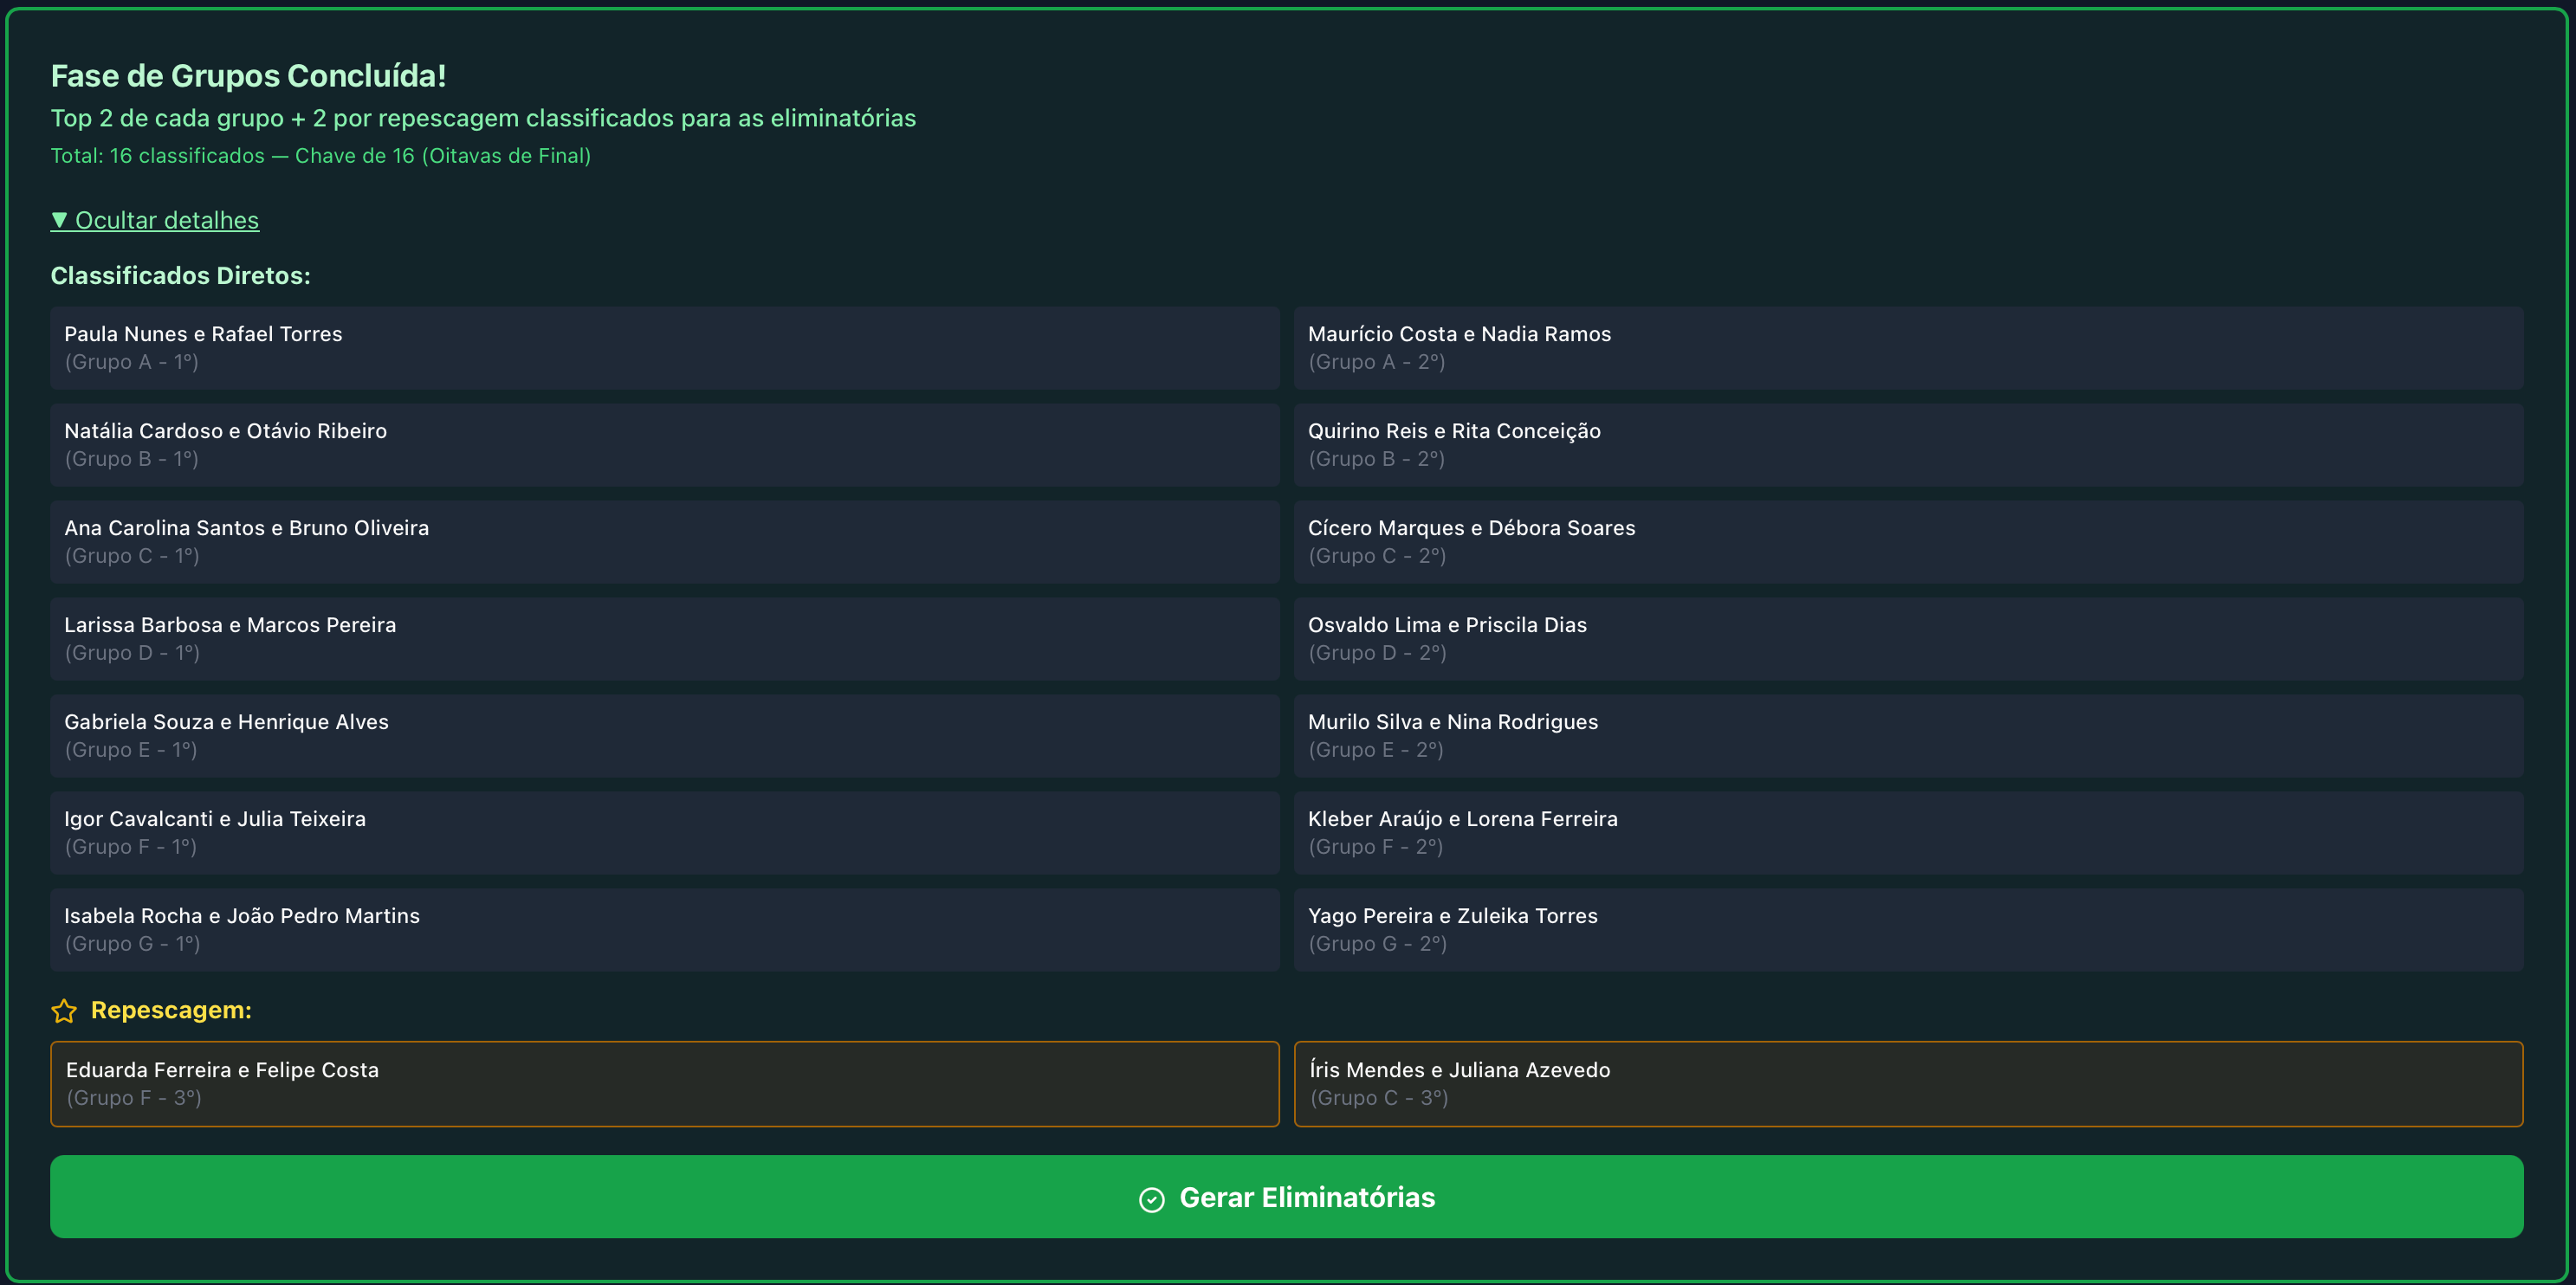Click Gabriela Souza e Henrique Alves card
Viewport: 2576px width, 1285px height.
(x=664, y=736)
